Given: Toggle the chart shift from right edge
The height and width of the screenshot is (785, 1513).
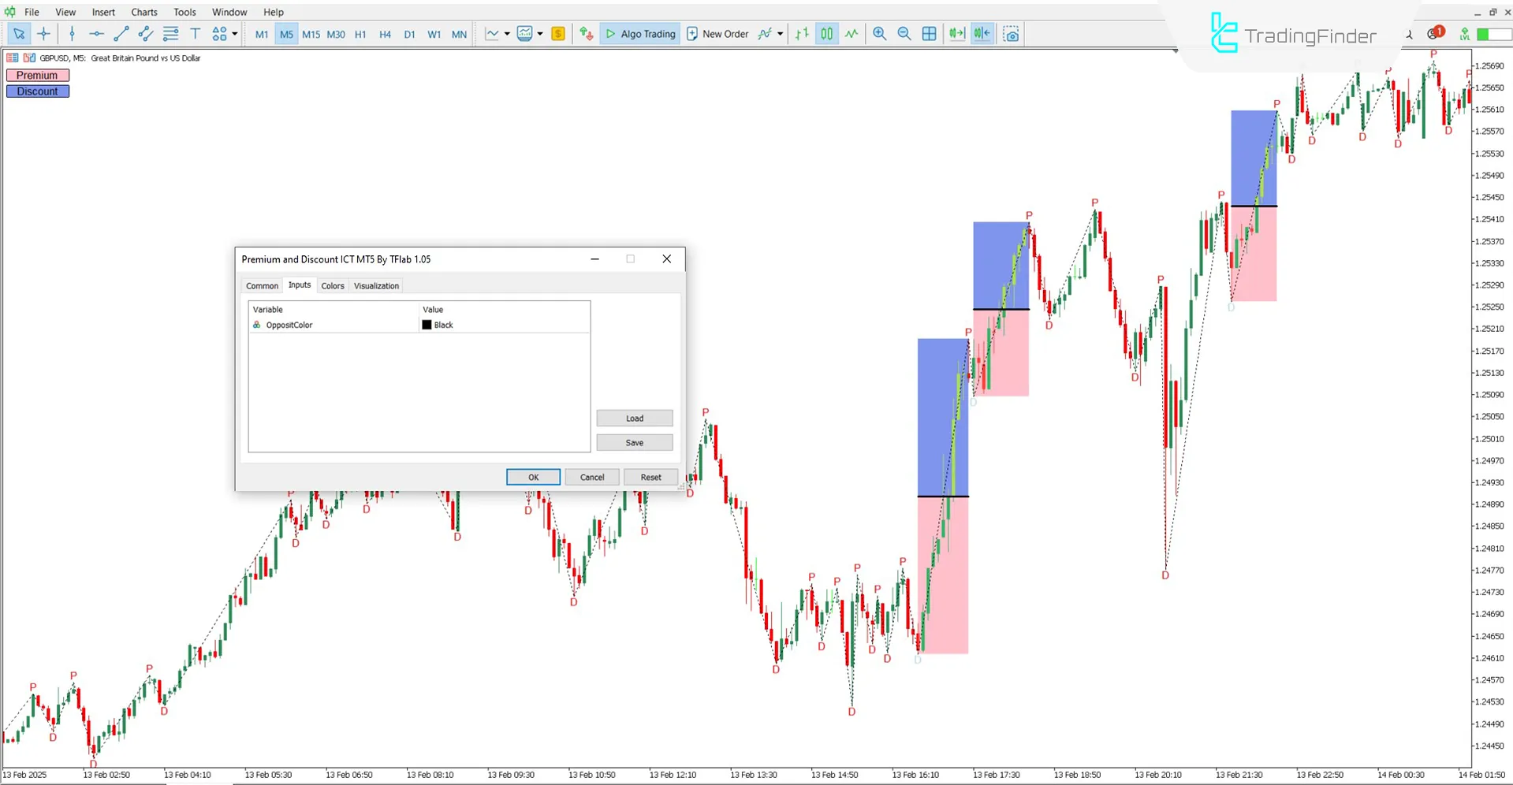Looking at the screenshot, I should (x=982, y=34).
